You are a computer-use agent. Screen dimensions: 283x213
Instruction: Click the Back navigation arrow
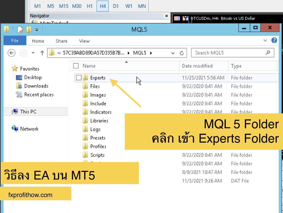coord(11,53)
